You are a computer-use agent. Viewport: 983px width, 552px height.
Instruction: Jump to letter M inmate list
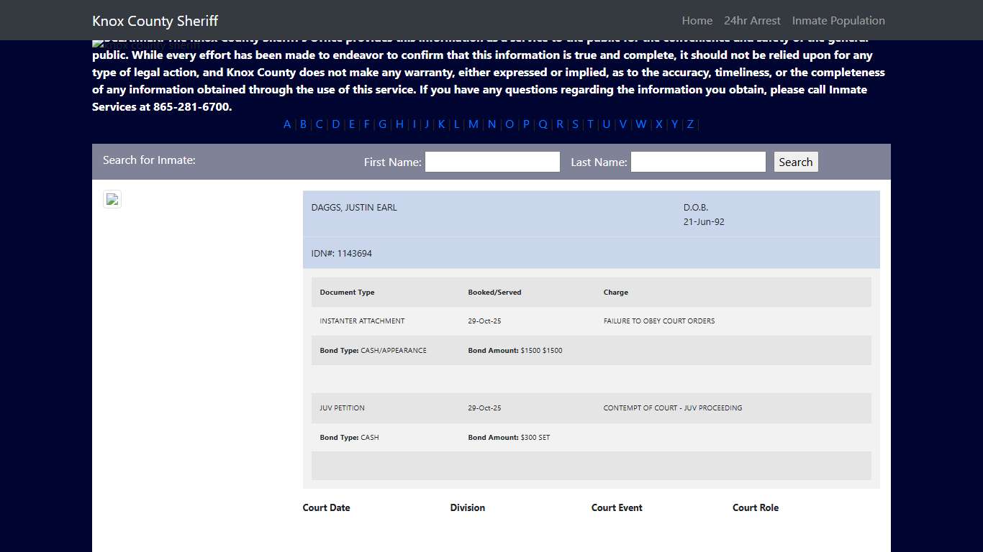point(473,124)
